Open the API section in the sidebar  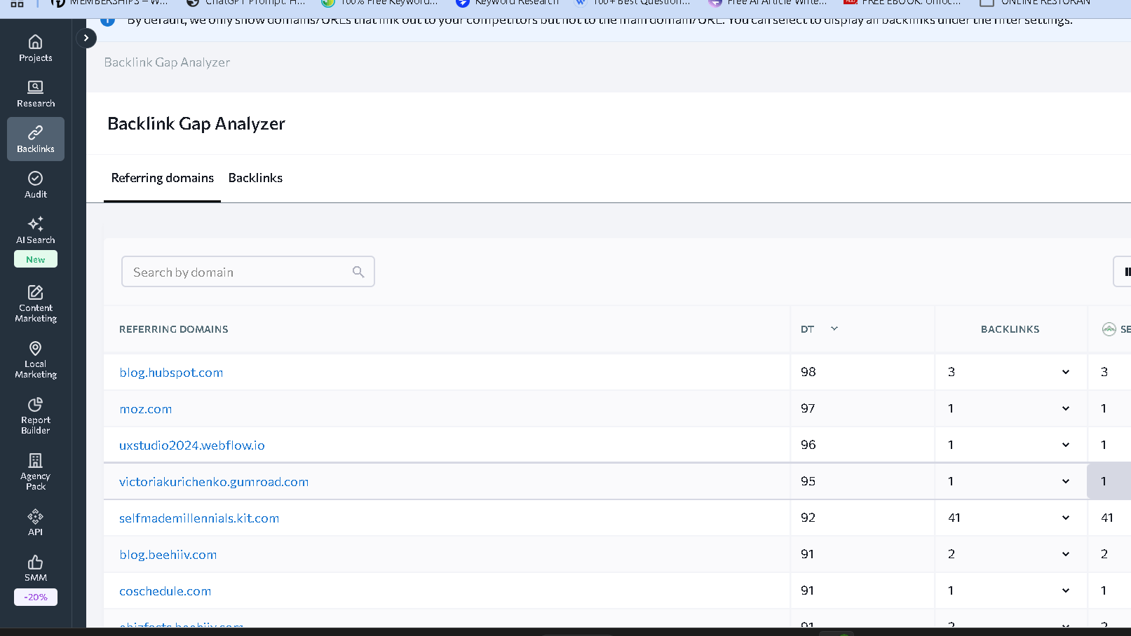click(x=35, y=522)
